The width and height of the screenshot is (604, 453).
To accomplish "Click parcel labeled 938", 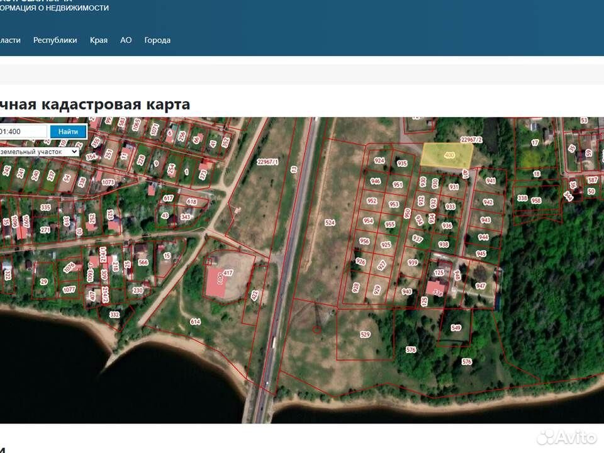I will (444, 244).
